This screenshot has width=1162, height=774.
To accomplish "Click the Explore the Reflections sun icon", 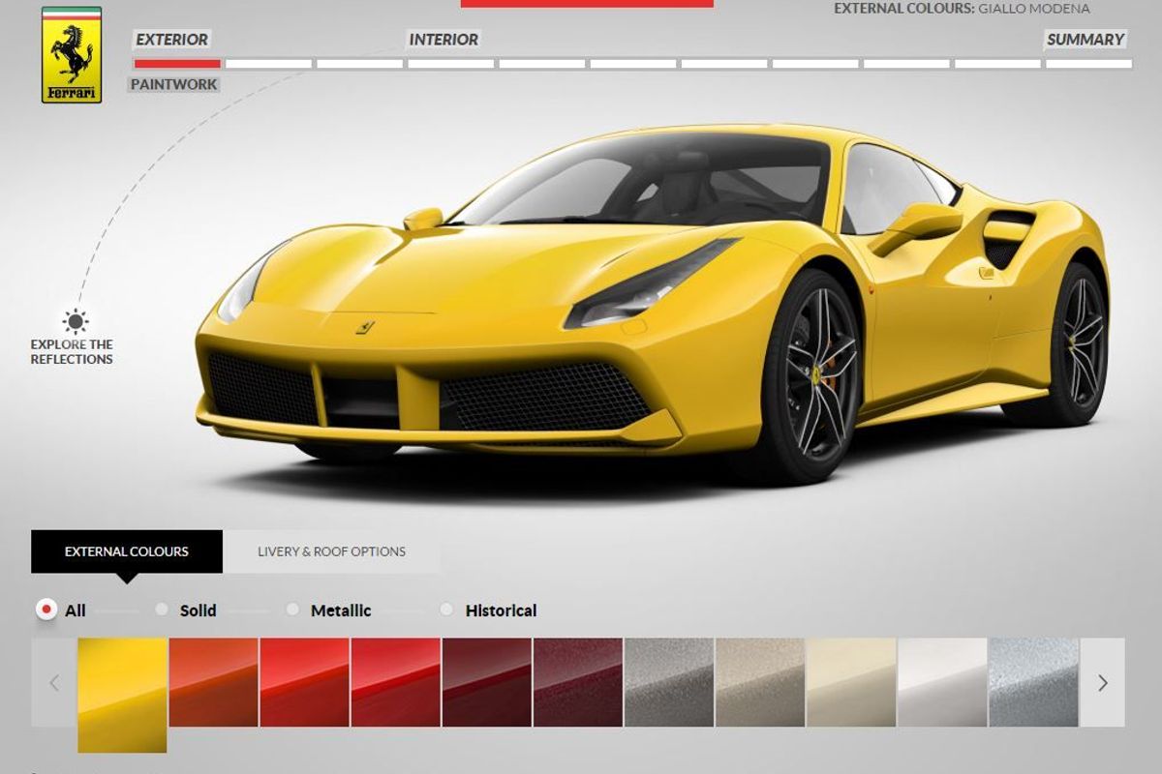I will tap(75, 321).
